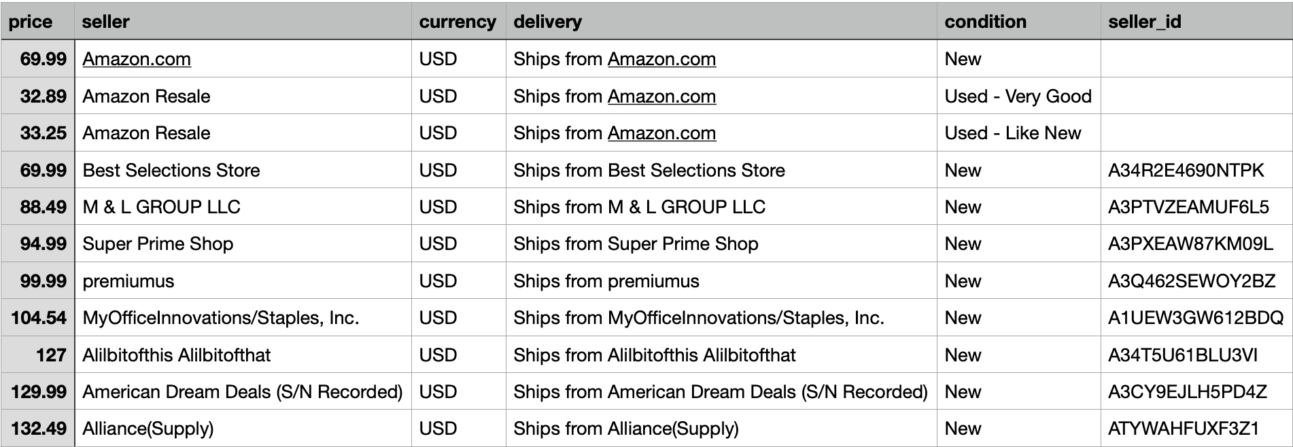Select the USD currency cell for Super Prime Shop

pyautogui.click(x=459, y=244)
